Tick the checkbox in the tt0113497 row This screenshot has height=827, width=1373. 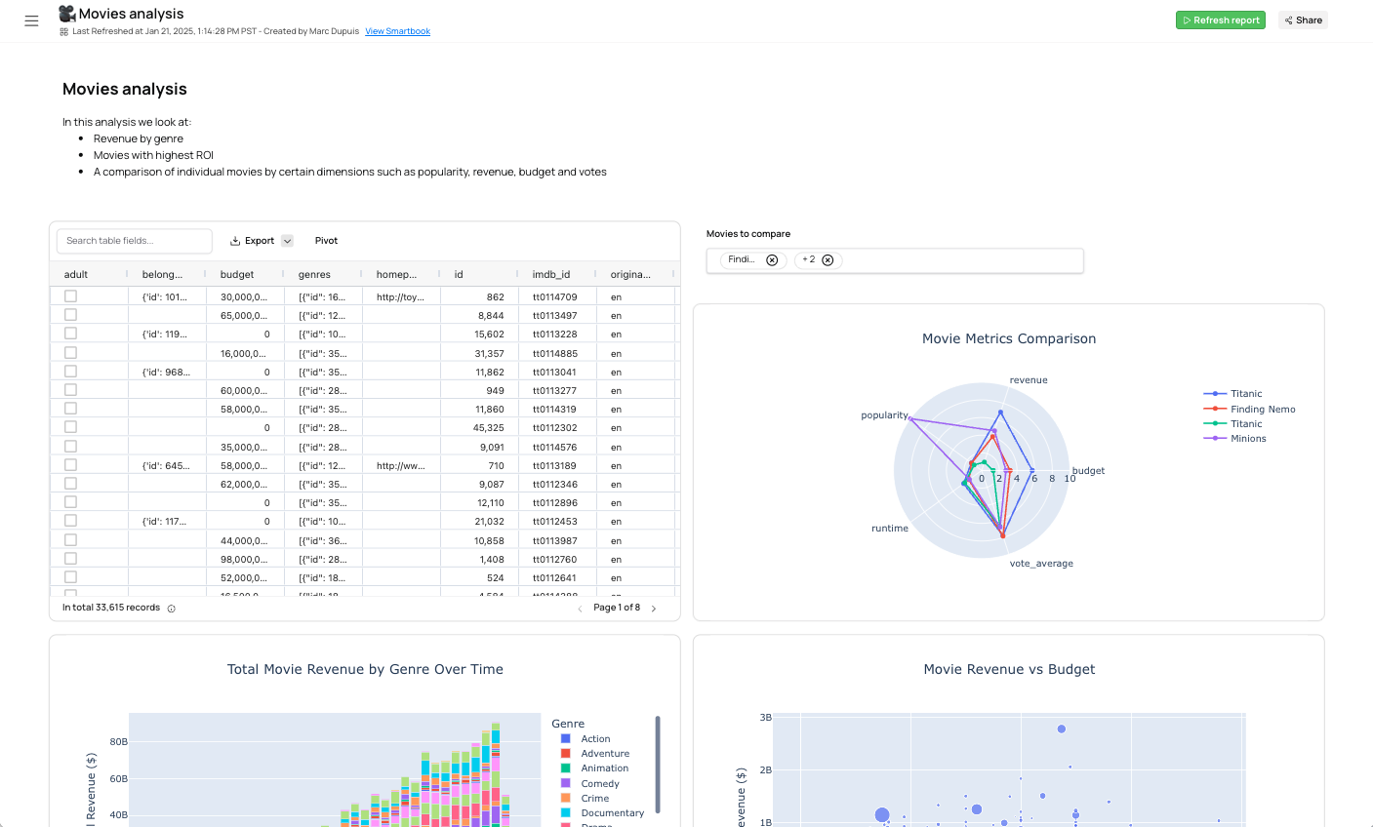70,315
